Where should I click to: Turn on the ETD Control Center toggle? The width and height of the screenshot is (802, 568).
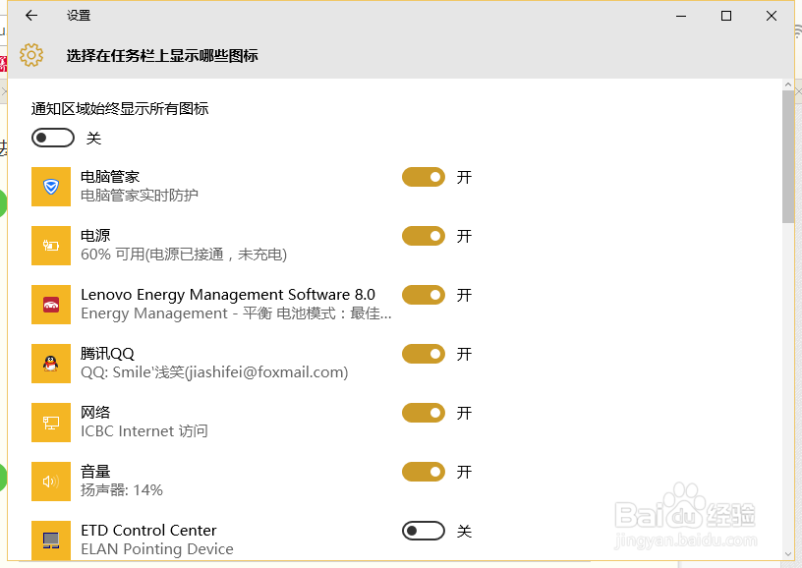424,531
